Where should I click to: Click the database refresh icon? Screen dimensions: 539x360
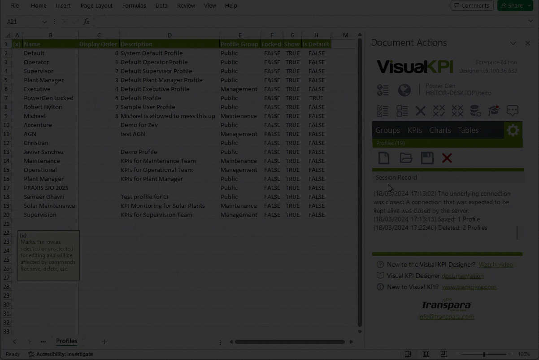coord(475,111)
